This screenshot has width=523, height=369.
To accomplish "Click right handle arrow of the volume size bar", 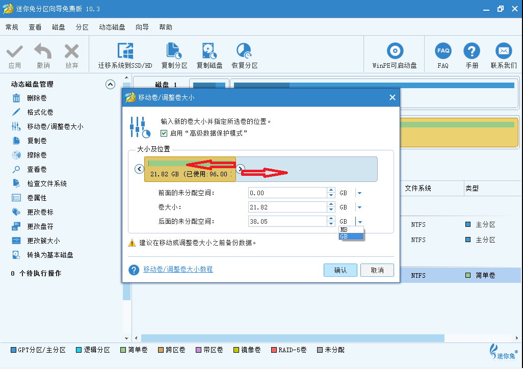I will click(x=240, y=169).
